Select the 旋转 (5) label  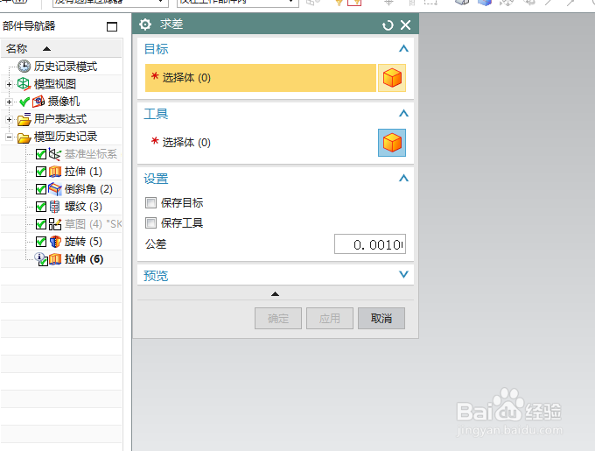[x=83, y=242]
